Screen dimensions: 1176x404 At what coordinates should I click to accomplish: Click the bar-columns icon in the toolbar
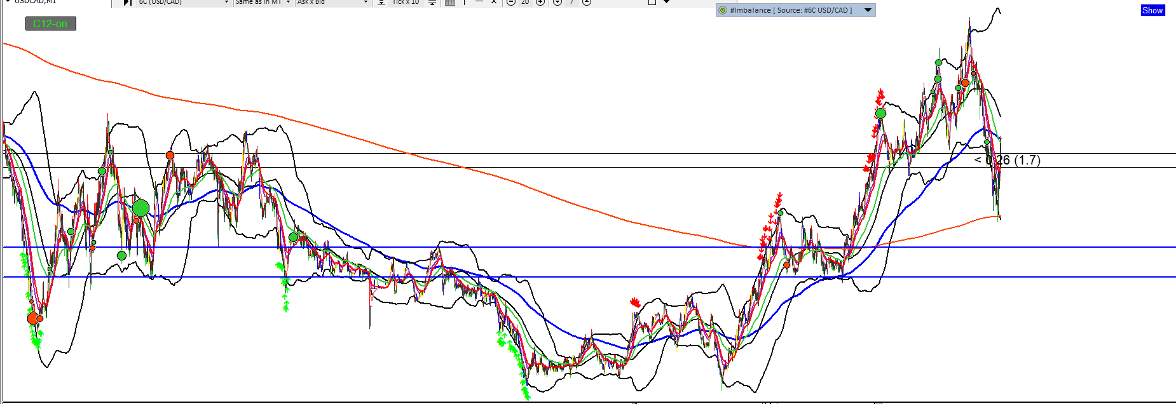coord(449,3)
